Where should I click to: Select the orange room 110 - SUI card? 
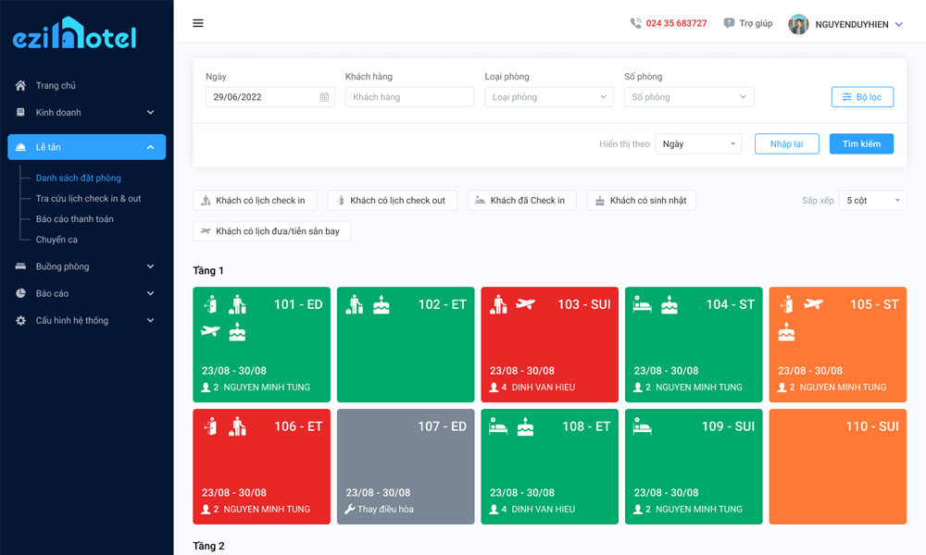click(837, 467)
